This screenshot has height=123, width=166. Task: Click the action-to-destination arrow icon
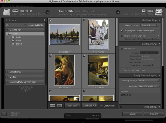tap(118, 12)
